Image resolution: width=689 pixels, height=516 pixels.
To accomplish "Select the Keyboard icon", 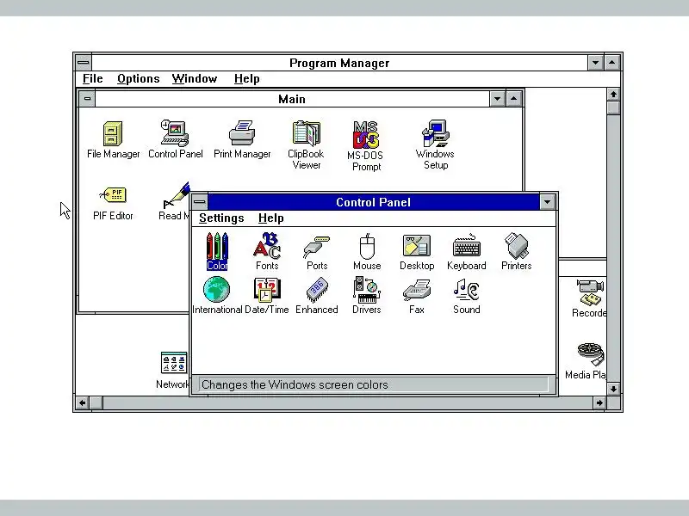I will (x=467, y=246).
